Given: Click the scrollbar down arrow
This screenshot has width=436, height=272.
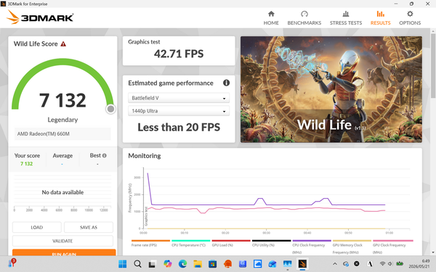Looking at the screenshot, I should click(x=433, y=252).
